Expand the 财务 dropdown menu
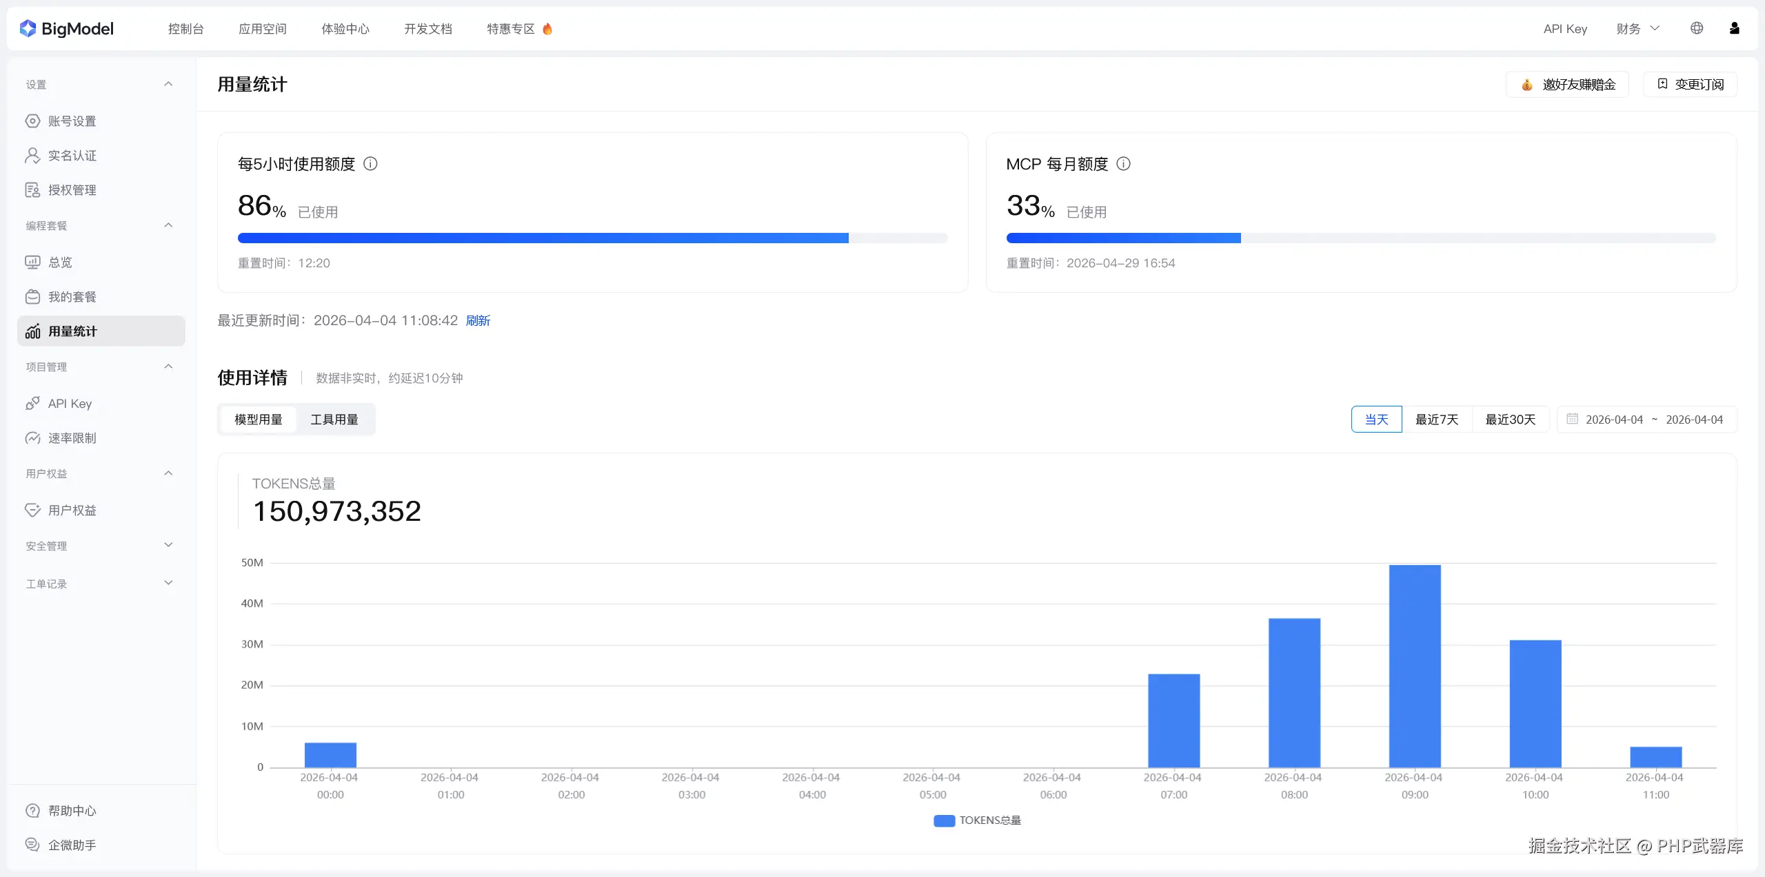Screen dimensions: 1765x877 coord(1637,29)
